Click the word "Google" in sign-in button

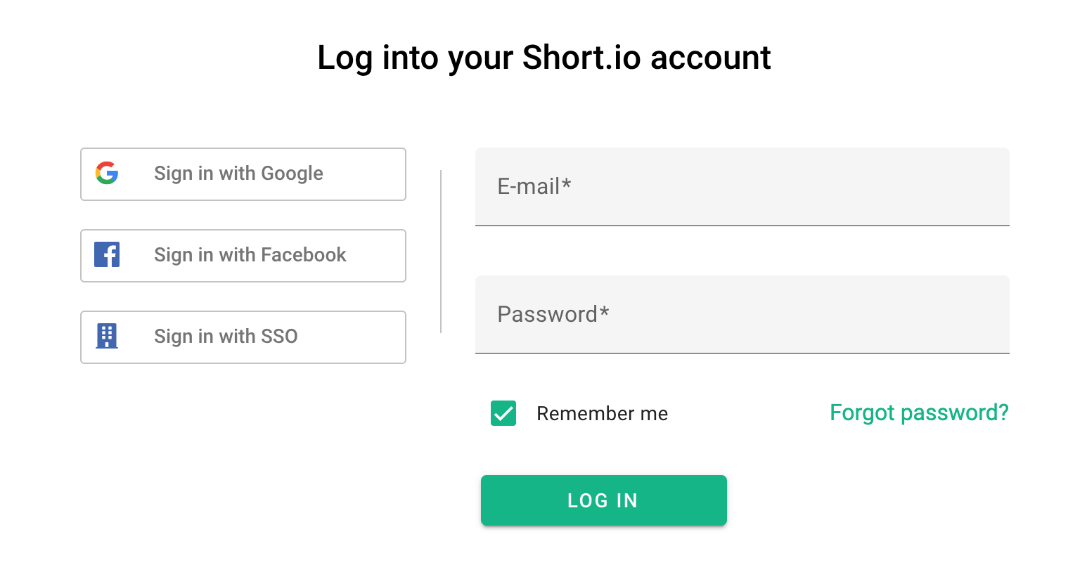point(292,174)
